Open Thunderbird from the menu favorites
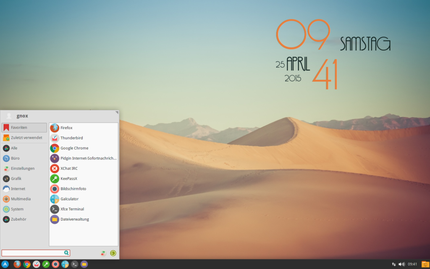Image resolution: width=430 pixels, height=269 pixels. (71, 138)
